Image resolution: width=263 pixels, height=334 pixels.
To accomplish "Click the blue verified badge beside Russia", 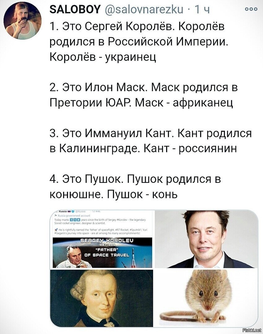I will [73, 212].
